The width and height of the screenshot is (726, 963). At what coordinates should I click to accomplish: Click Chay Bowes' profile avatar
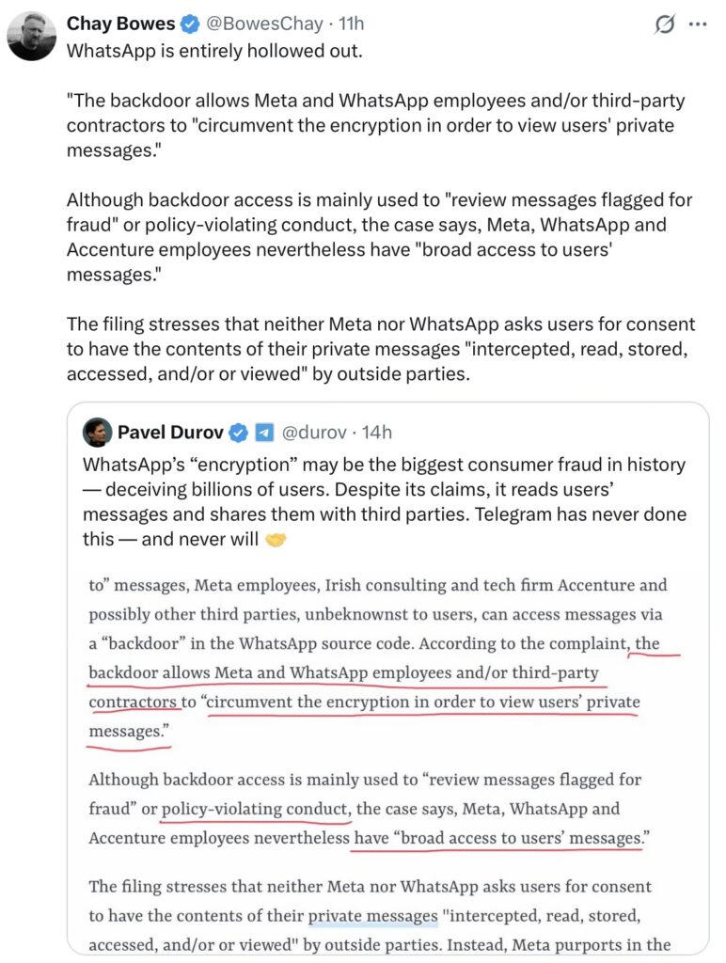click(x=31, y=37)
